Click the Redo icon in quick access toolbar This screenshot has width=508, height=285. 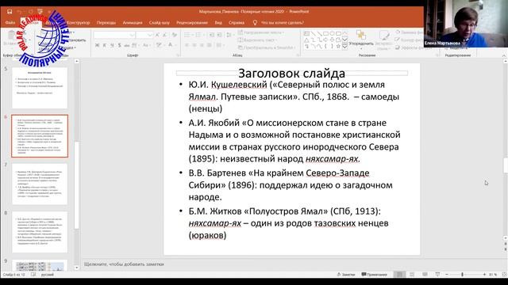click(30, 12)
